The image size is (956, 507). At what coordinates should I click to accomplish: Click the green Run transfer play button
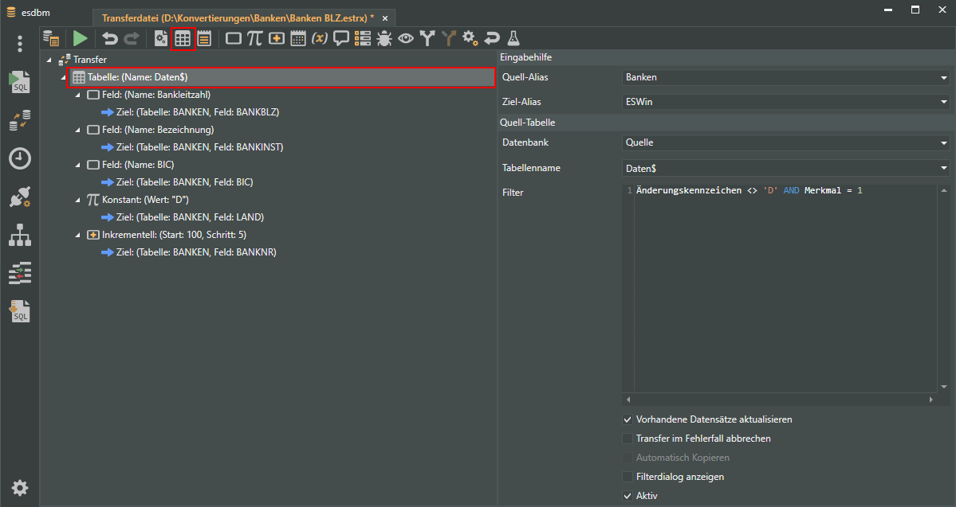[x=80, y=38]
